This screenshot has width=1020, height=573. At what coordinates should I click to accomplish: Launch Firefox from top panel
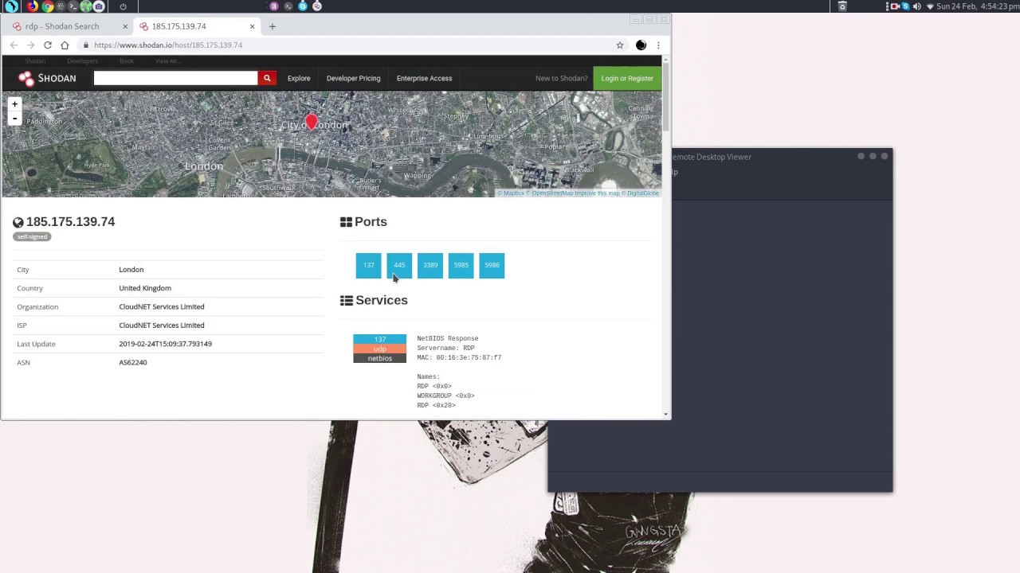pyautogui.click(x=32, y=6)
